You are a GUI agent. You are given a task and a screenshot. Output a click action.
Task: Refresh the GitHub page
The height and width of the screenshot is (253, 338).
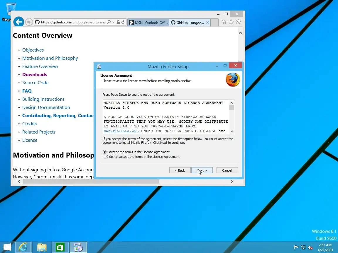click(123, 22)
